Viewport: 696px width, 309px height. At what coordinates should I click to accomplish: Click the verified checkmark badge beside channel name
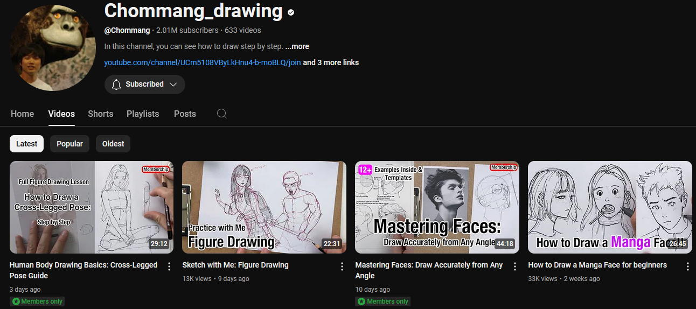(x=291, y=12)
